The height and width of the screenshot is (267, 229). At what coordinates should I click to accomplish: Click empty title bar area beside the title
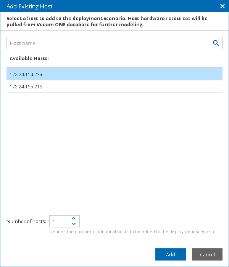point(134,6)
